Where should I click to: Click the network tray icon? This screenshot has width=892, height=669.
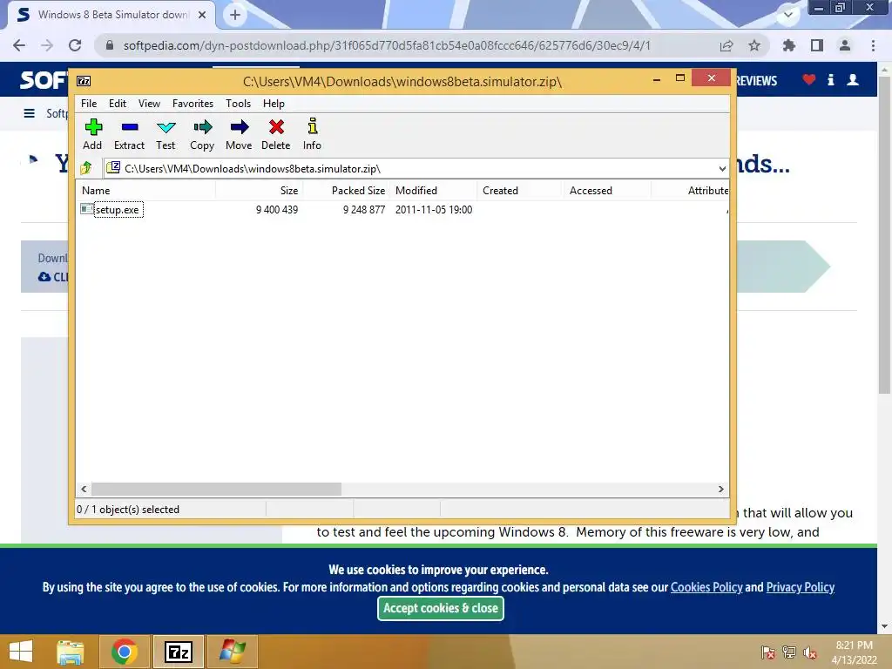789,652
